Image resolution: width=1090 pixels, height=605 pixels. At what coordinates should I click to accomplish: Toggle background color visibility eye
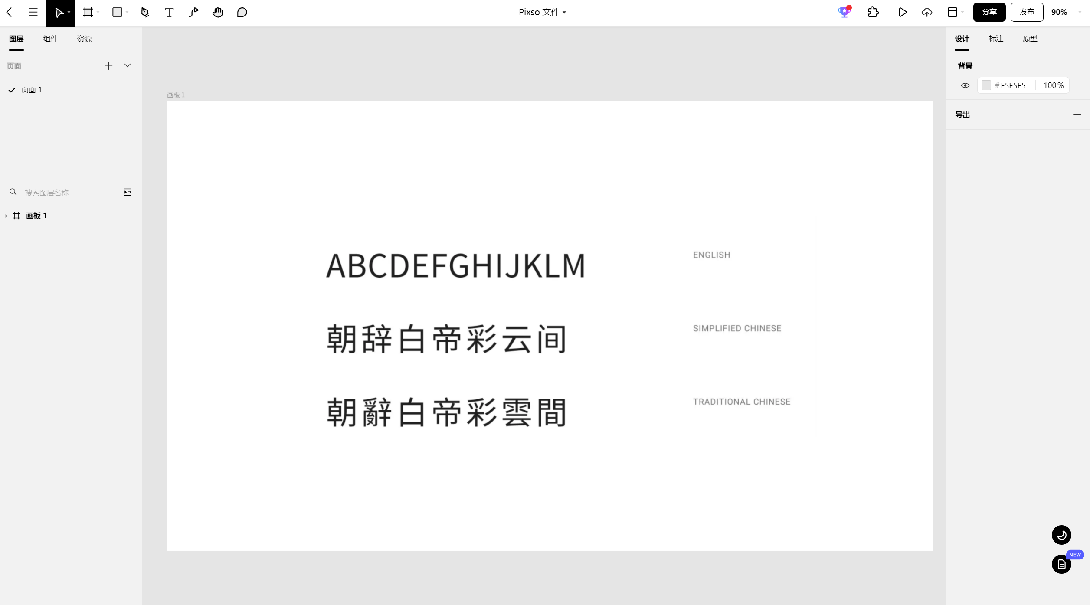965,85
